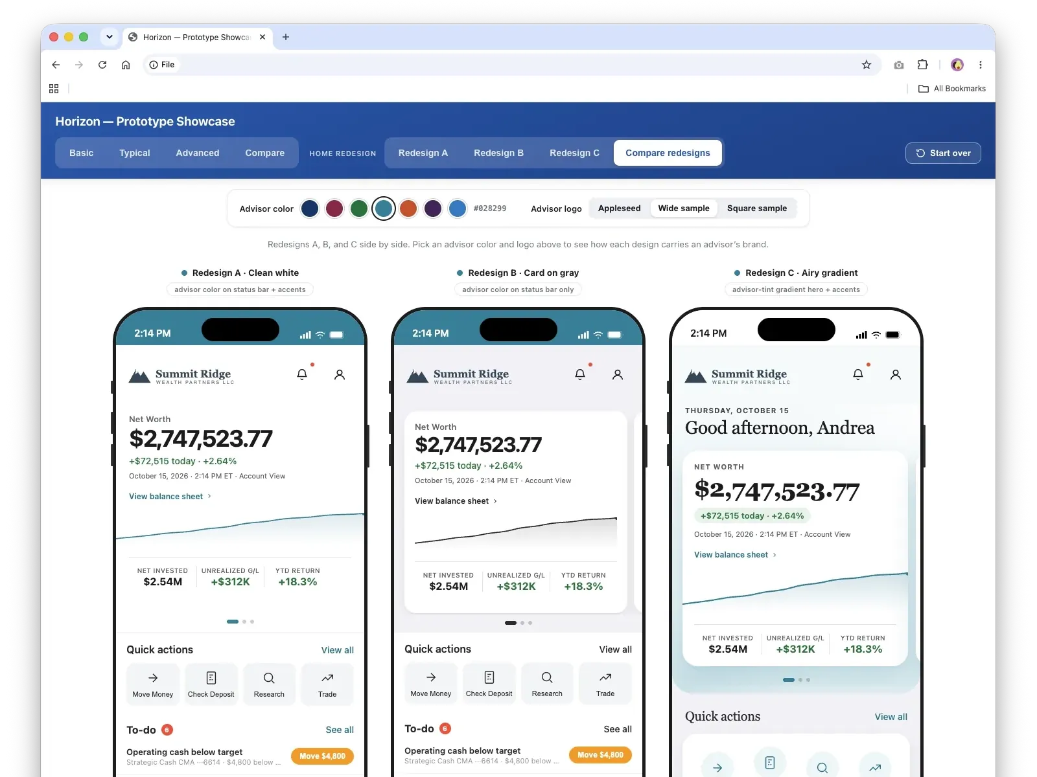Open the apps grid in bookmarks bar
Screen dimensions: 1037x777
(54, 89)
